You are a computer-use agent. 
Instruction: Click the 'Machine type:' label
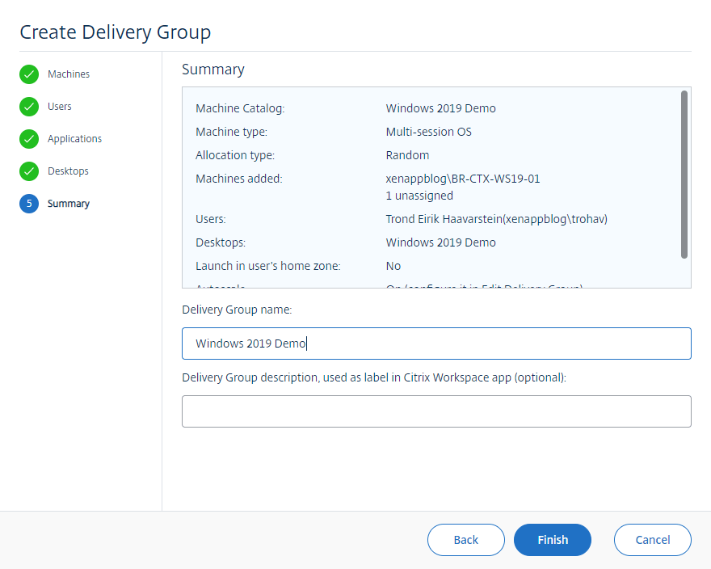(x=231, y=132)
